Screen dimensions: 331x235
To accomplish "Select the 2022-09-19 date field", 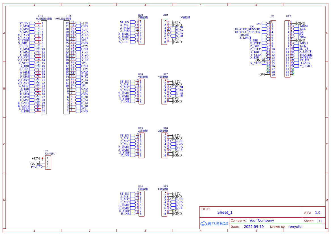I will point(254,227).
